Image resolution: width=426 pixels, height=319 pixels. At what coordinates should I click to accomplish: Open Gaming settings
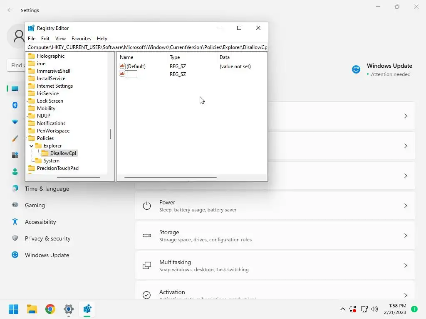[x=35, y=205]
